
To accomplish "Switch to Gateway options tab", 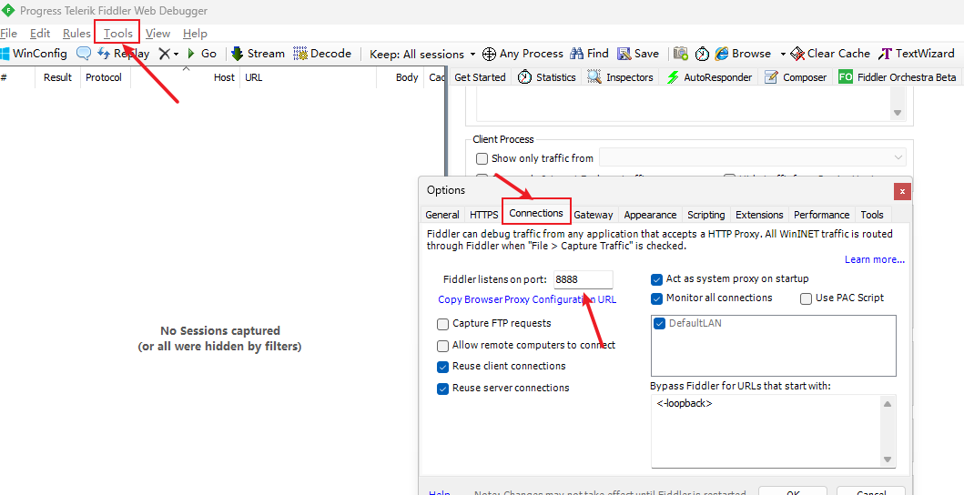I will coord(594,215).
